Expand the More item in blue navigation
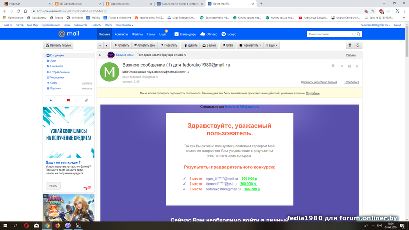 point(163,34)
